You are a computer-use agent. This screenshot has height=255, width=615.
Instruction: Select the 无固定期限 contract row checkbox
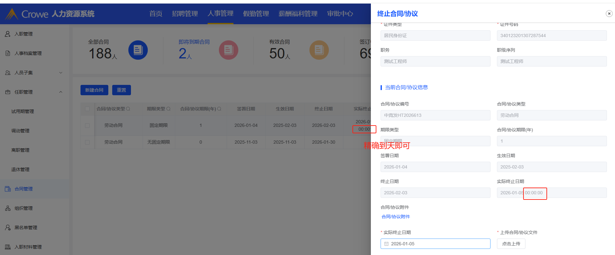(87, 142)
